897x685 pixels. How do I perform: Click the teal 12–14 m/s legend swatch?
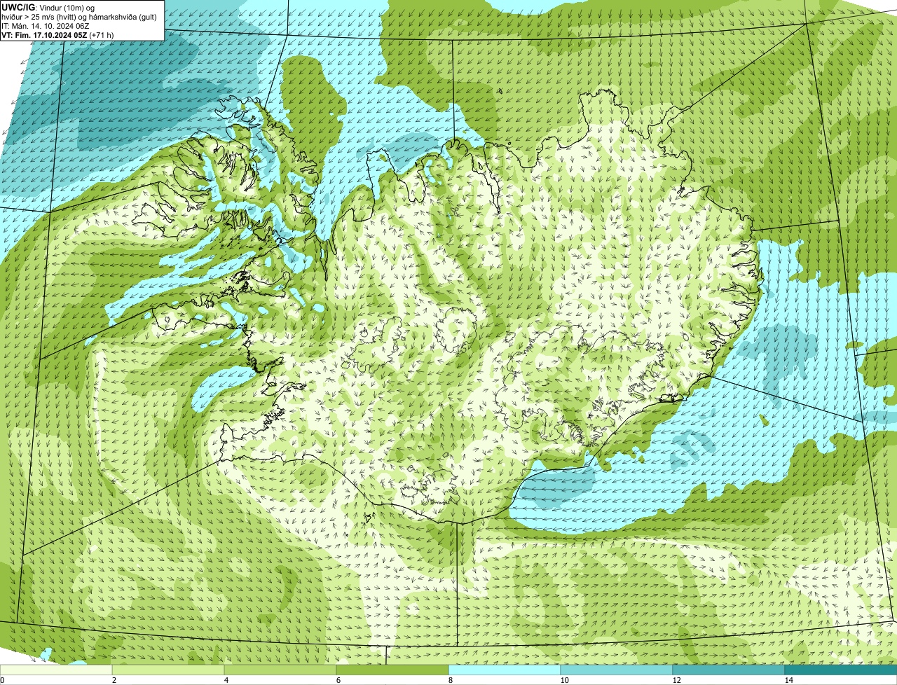(x=729, y=670)
